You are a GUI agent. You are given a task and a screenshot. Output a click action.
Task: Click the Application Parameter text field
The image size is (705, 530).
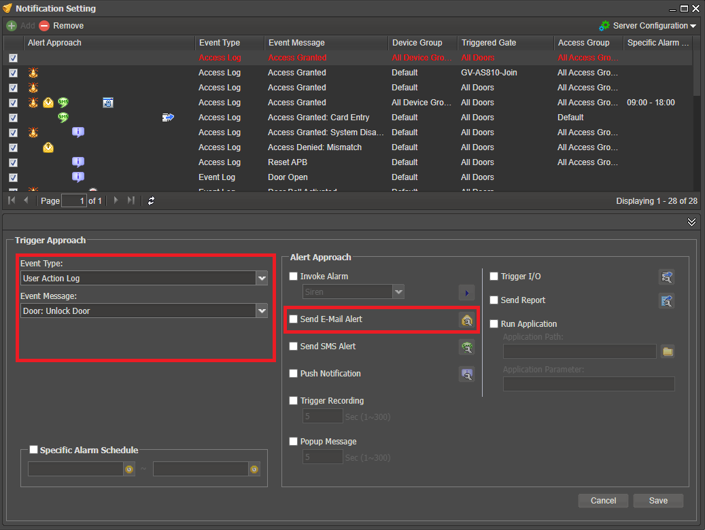589,384
